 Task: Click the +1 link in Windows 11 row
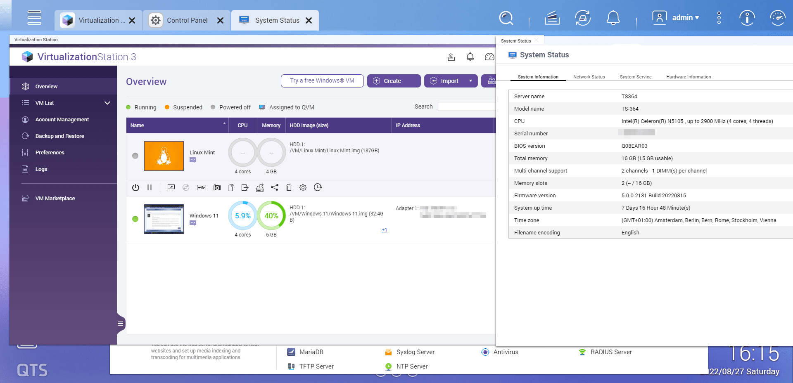coord(385,230)
